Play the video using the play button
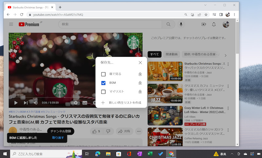The height and width of the screenshot is (158, 262). click(15, 103)
